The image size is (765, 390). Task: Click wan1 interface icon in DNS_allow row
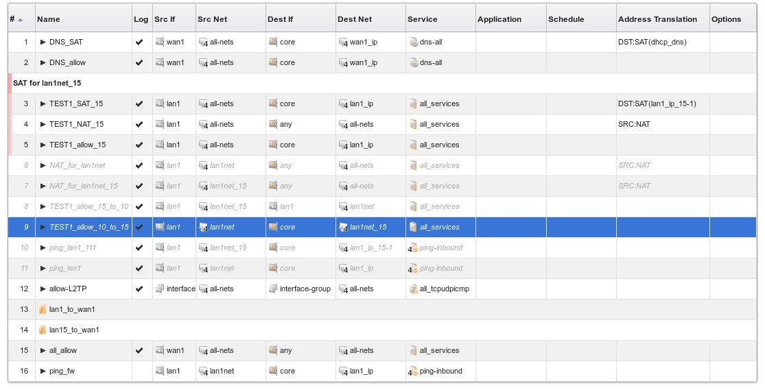(159, 62)
